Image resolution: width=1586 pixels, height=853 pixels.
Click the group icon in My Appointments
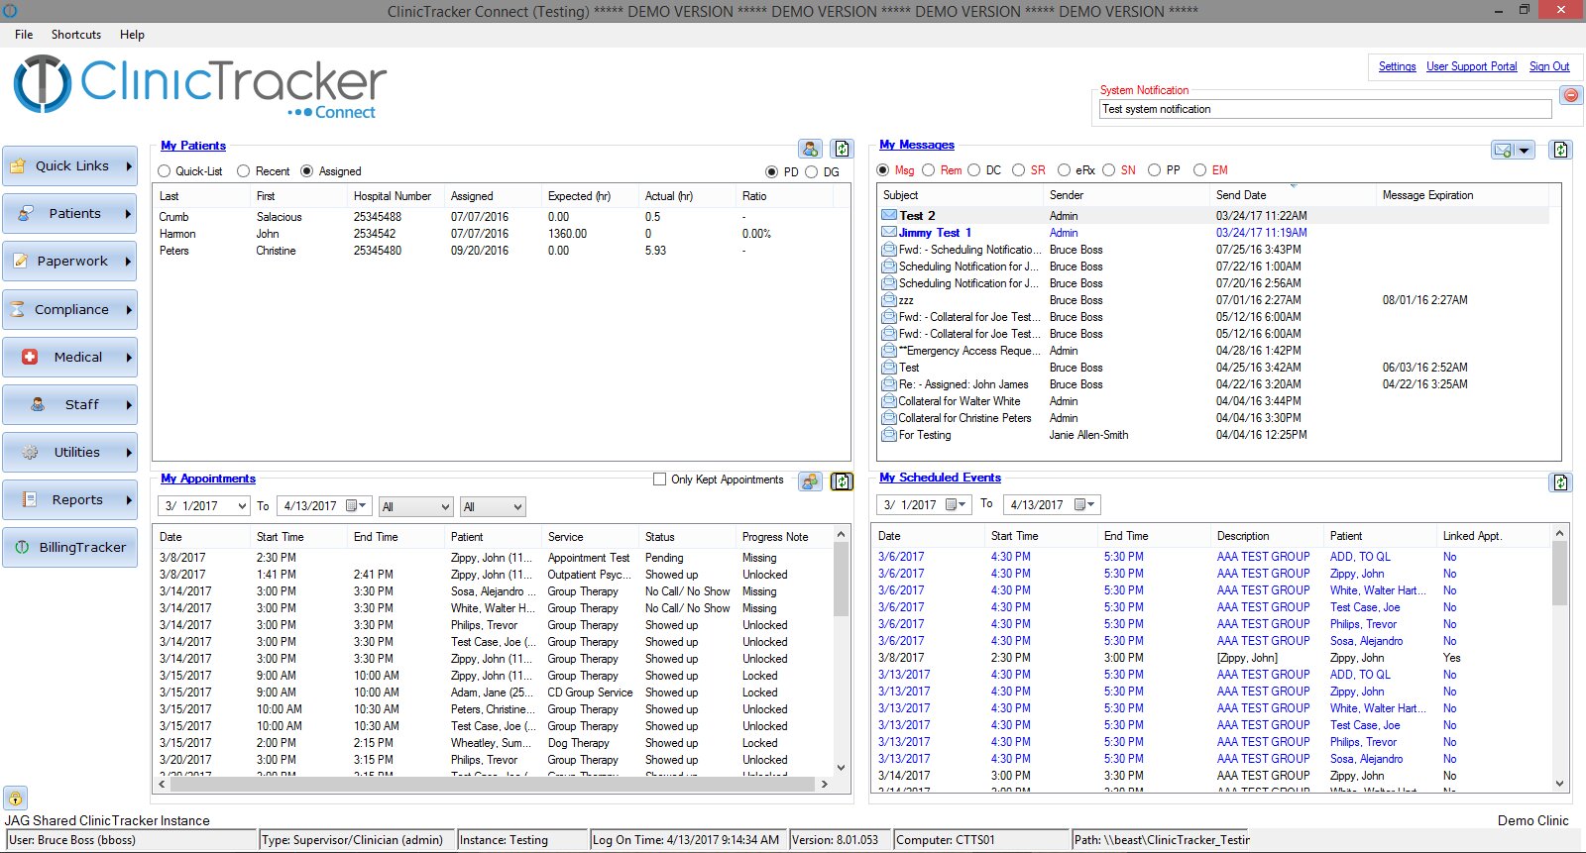(810, 481)
